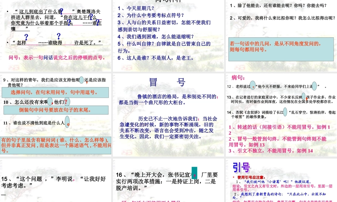Click sentence '2、为什么中考要考标点符号?'
This screenshot has height=202, width=337.
click(x=151, y=15)
